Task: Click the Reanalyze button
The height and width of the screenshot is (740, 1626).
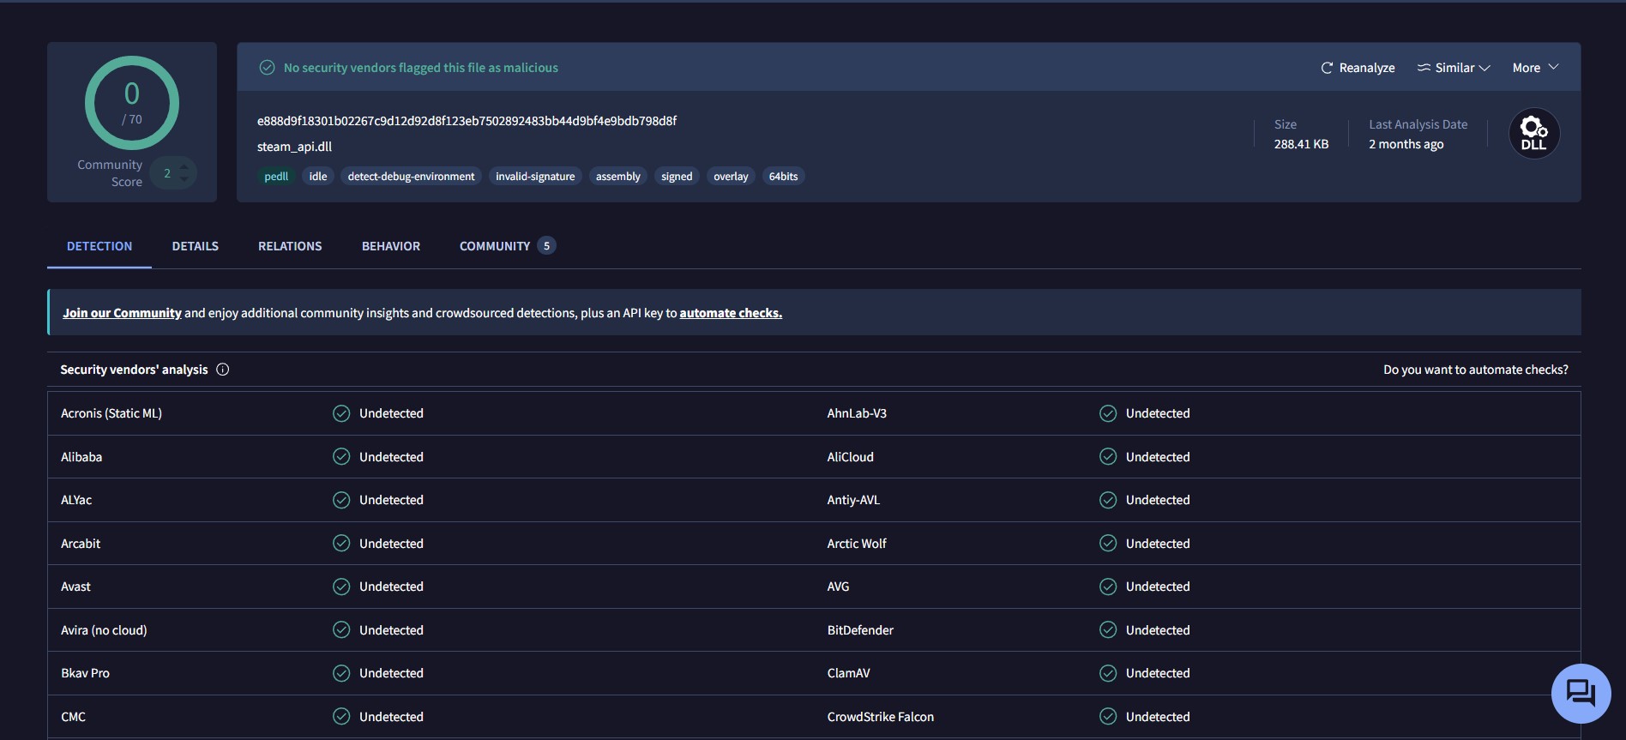Action: 1358,68
